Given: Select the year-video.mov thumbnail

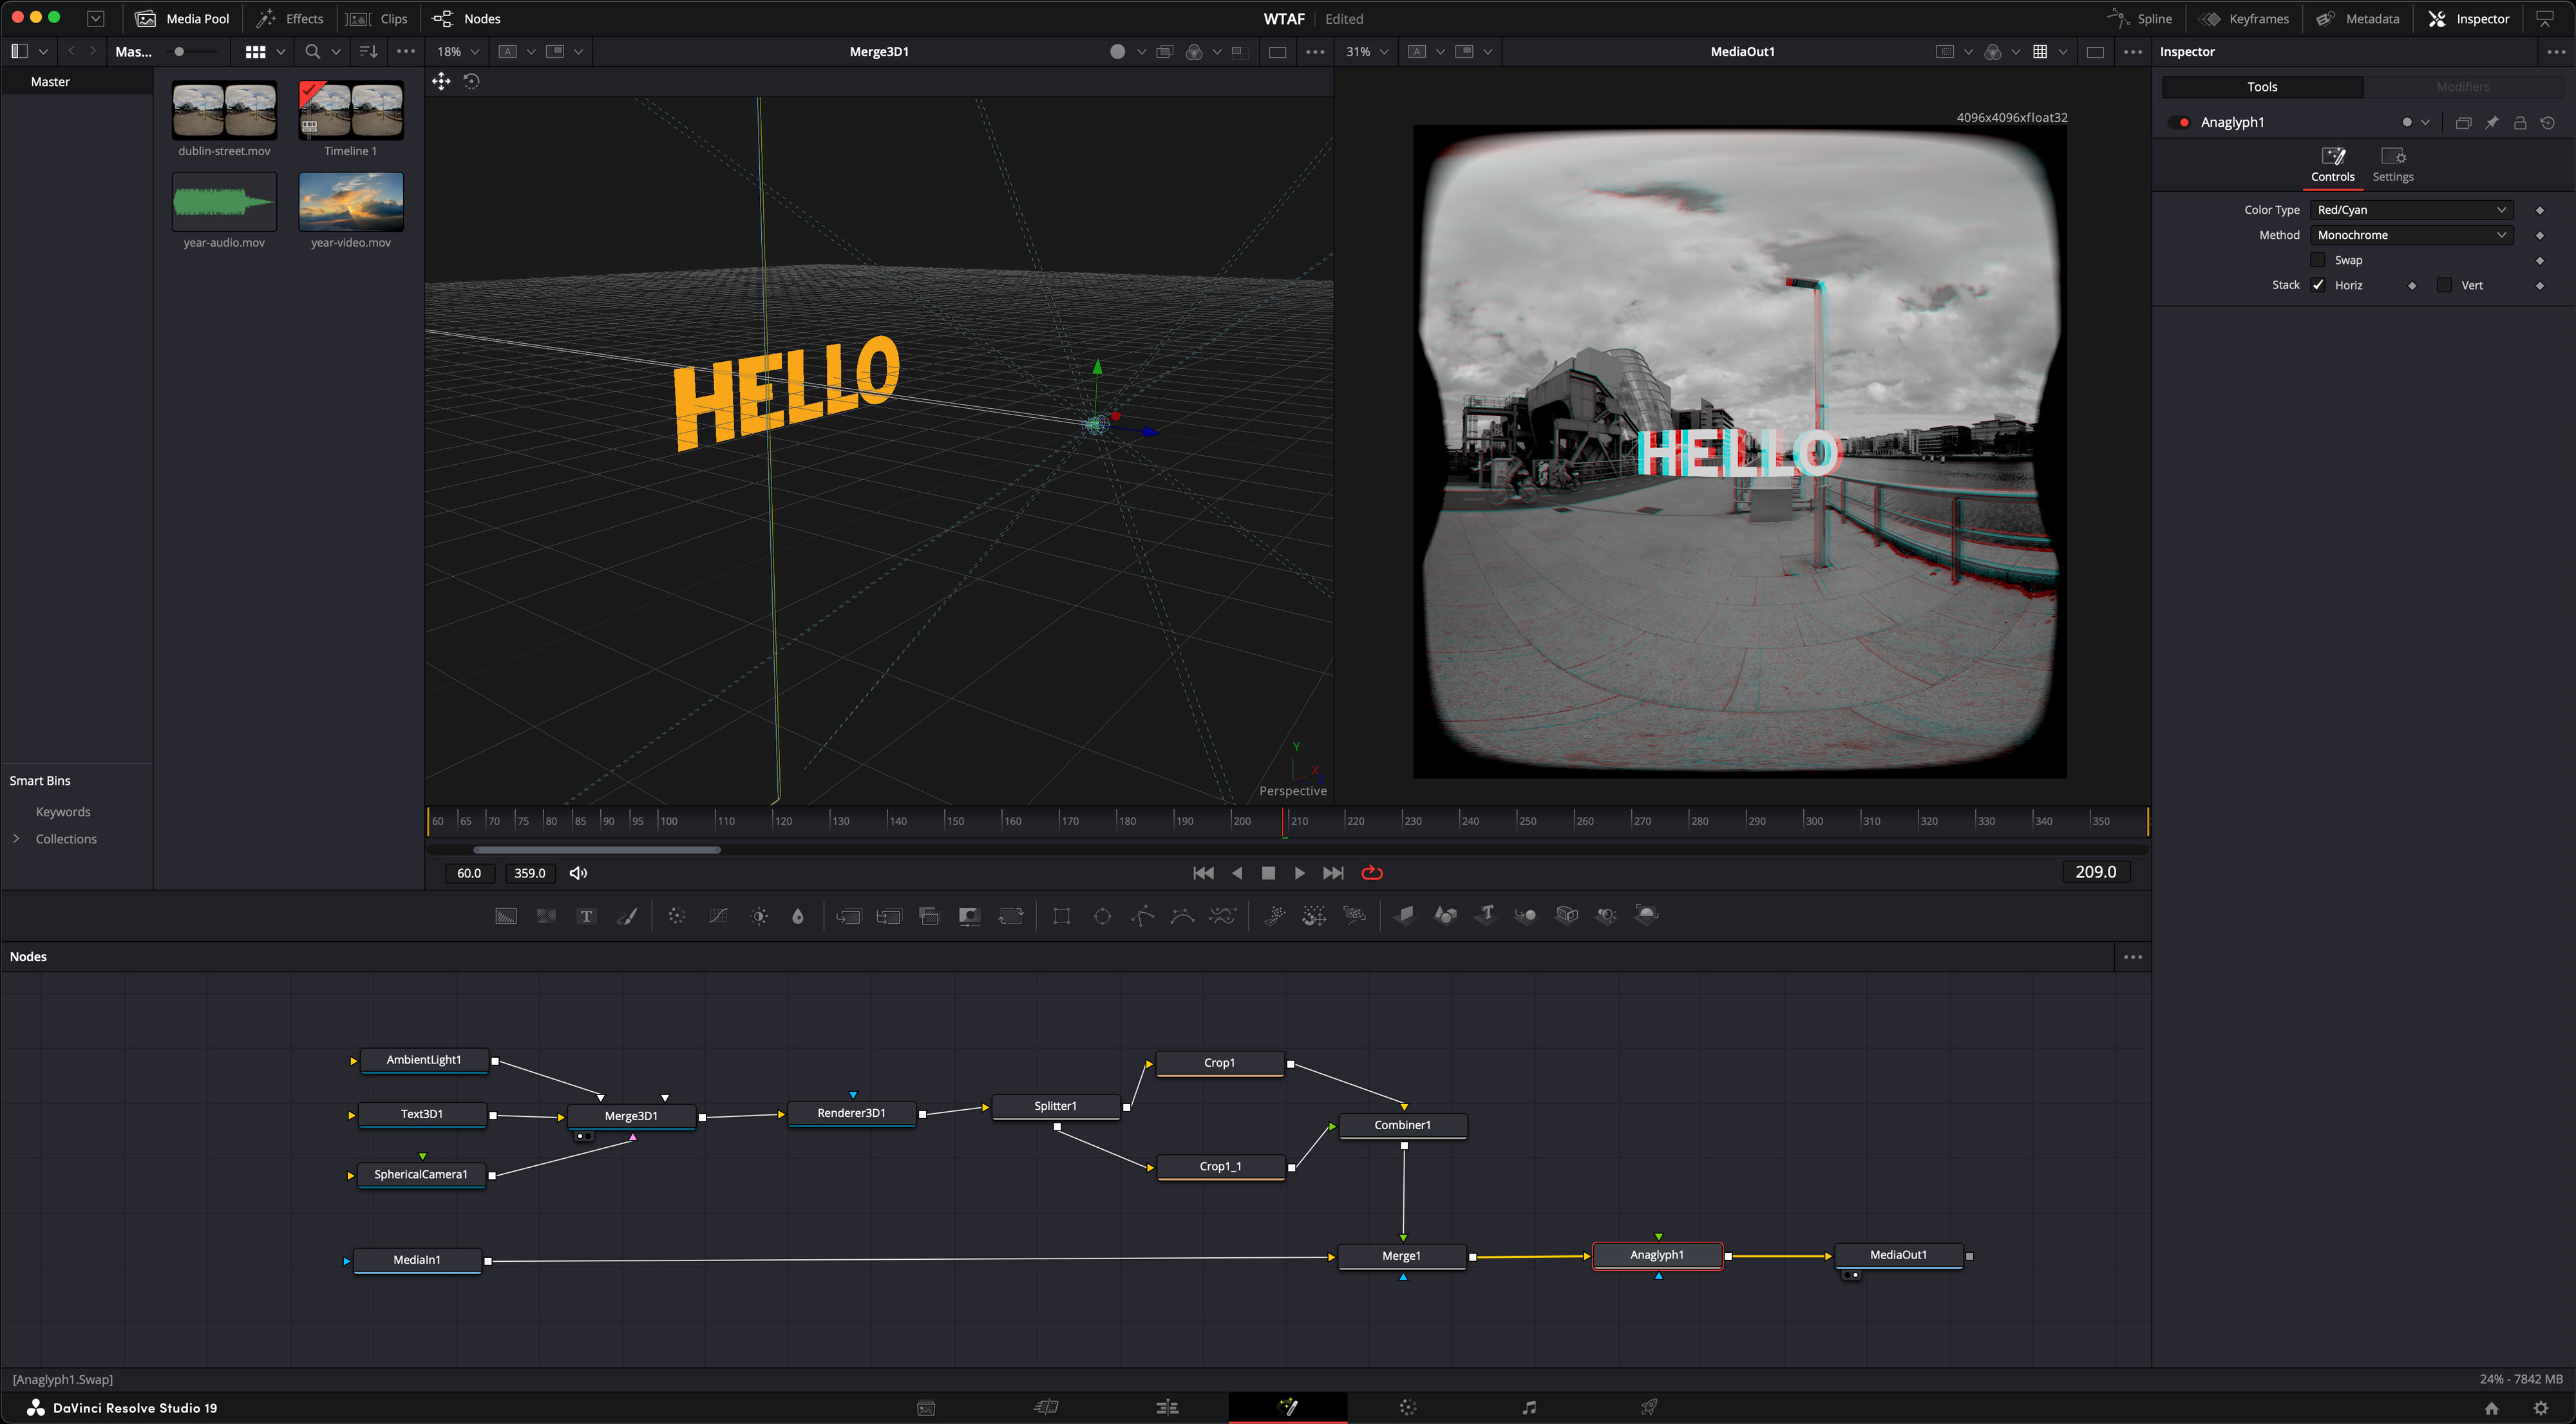Looking at the screenshot, I should click(350, 202).
